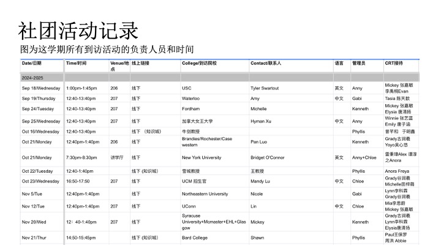Click the 加拿大女王大学 cell
Viewport: 441px width, 248px height.
click(197, 121)
